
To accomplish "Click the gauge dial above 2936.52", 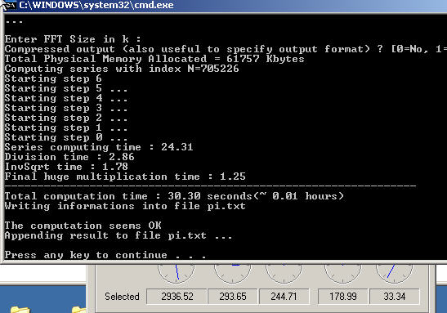I will (177, 274).
